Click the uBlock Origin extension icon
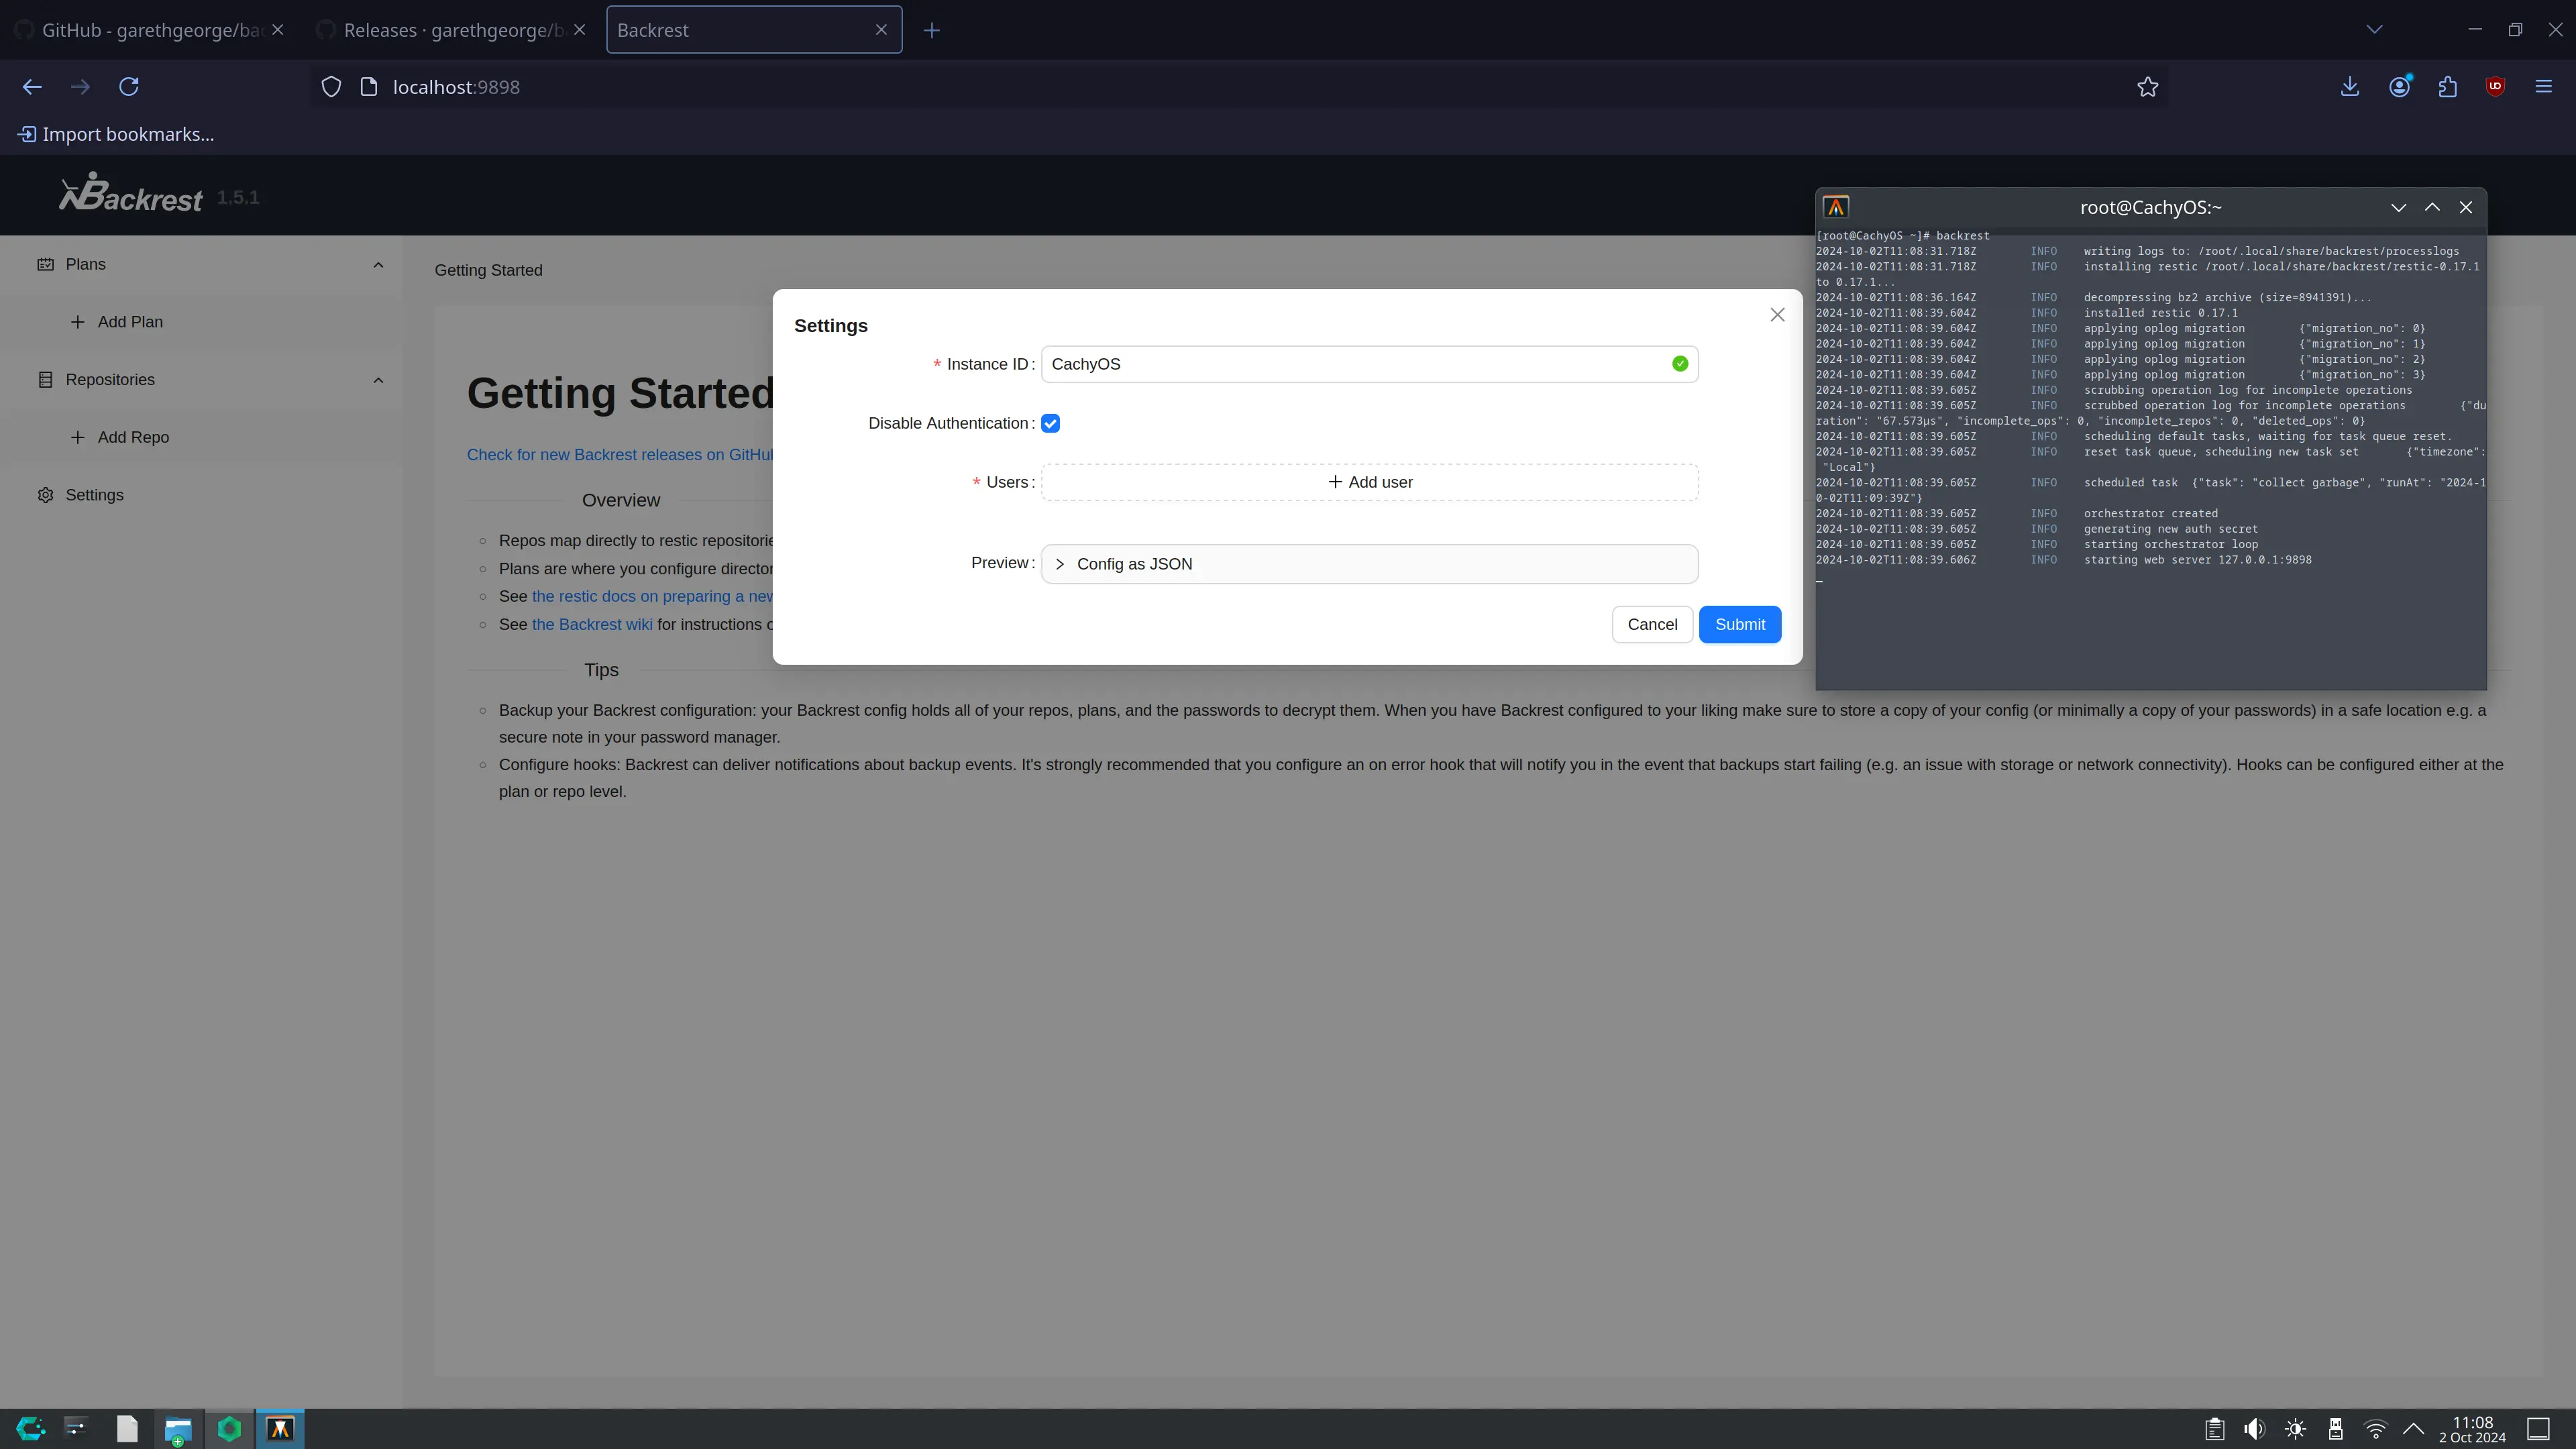Screen dimensions: 2576x1449 pyautogui.click(x=2495, y=87)
